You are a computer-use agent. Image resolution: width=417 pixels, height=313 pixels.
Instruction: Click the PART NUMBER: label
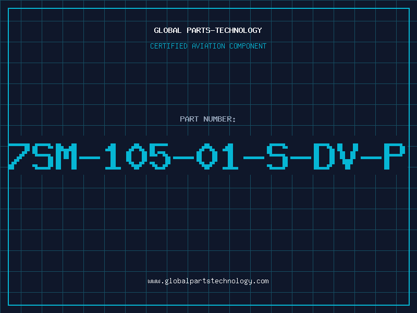(x=207, y=119)
